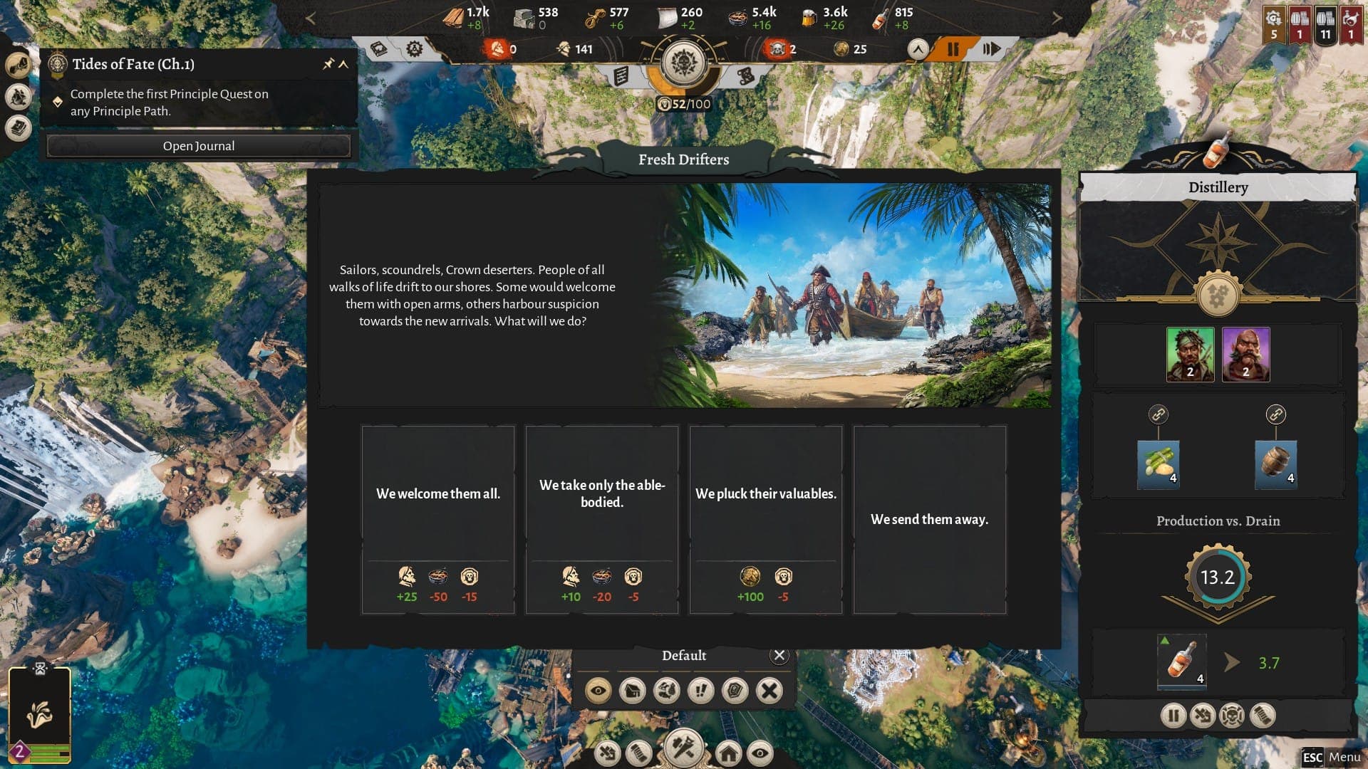Image resolution: width=1368 pixels, height=769 pixels.
Task: Click the beer mug resource icon
Action: [809, 18]
